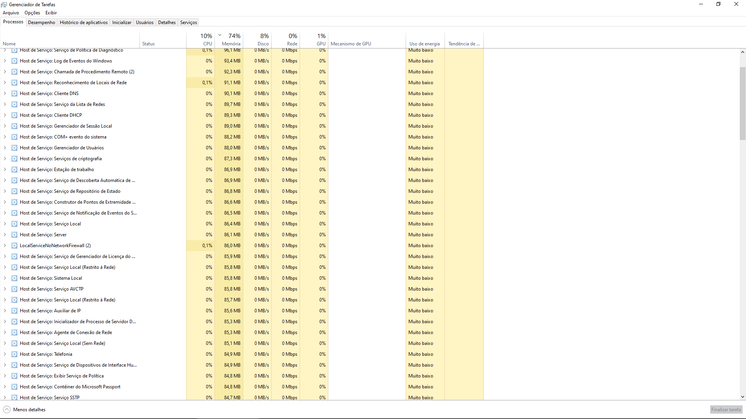Expand the Inicializador de Processo de Servidor row

tap(5, 322)
